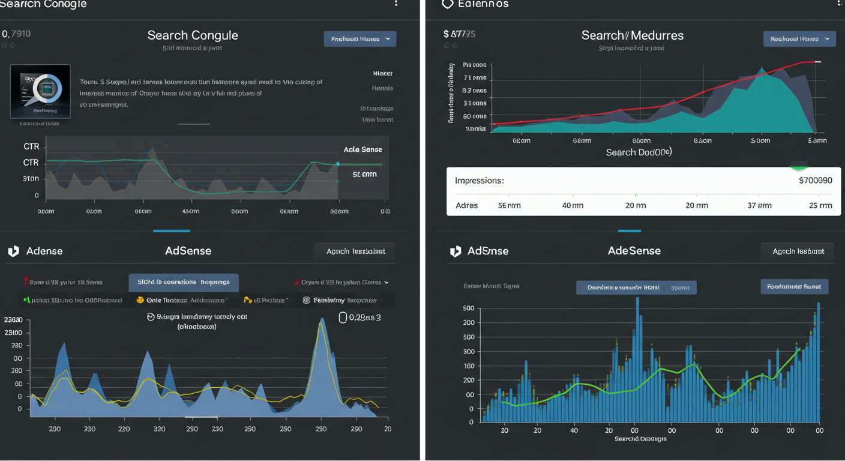The height and width of the screenshot is (461, 845).
Task: Click the blue page indicator below left CTR chart
Action: 172,230
